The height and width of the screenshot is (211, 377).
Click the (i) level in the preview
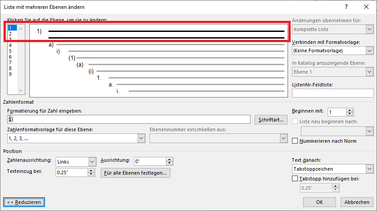(x=91, y=71)
